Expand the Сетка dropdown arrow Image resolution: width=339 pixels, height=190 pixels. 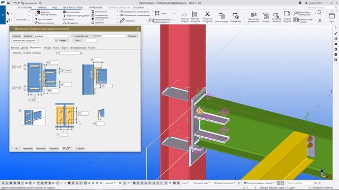(174, 13)
